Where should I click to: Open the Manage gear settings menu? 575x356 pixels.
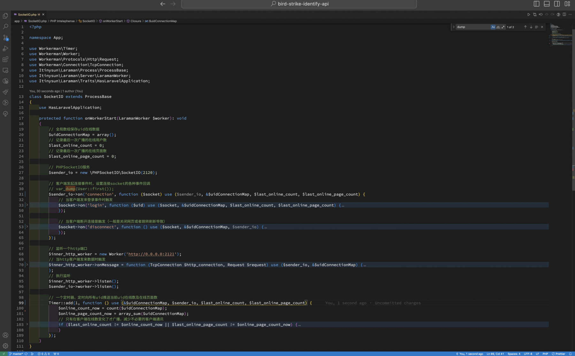tap(5, 346)
